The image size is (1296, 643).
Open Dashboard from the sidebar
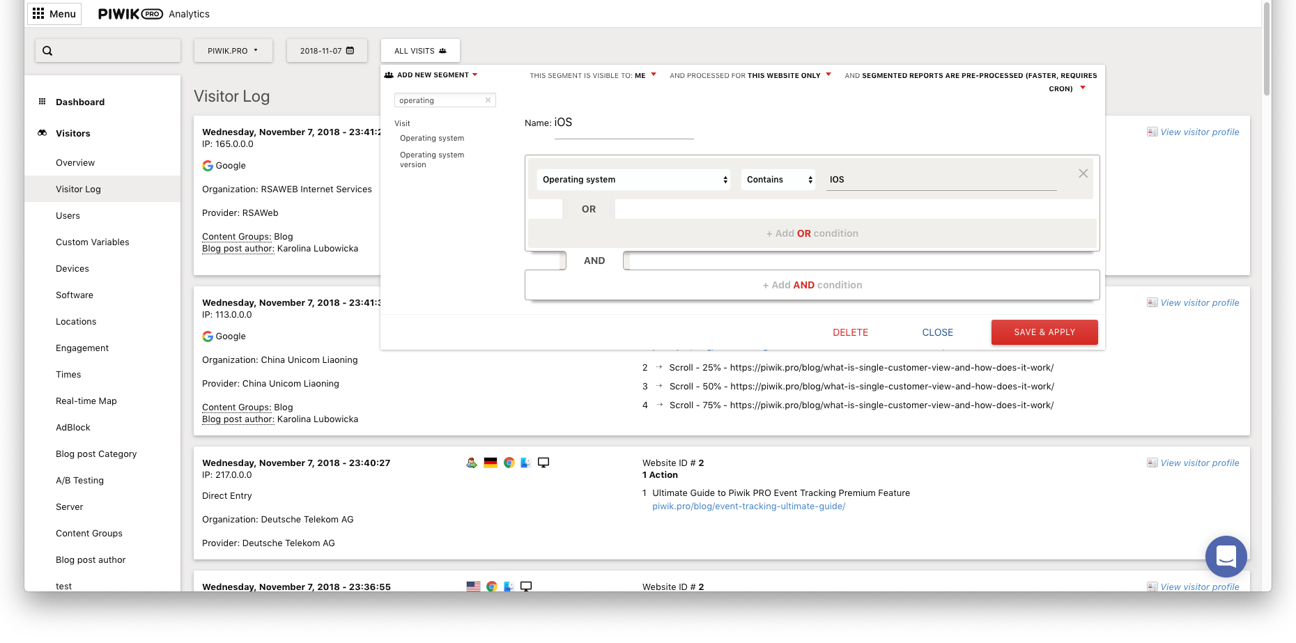click(80, 102)
